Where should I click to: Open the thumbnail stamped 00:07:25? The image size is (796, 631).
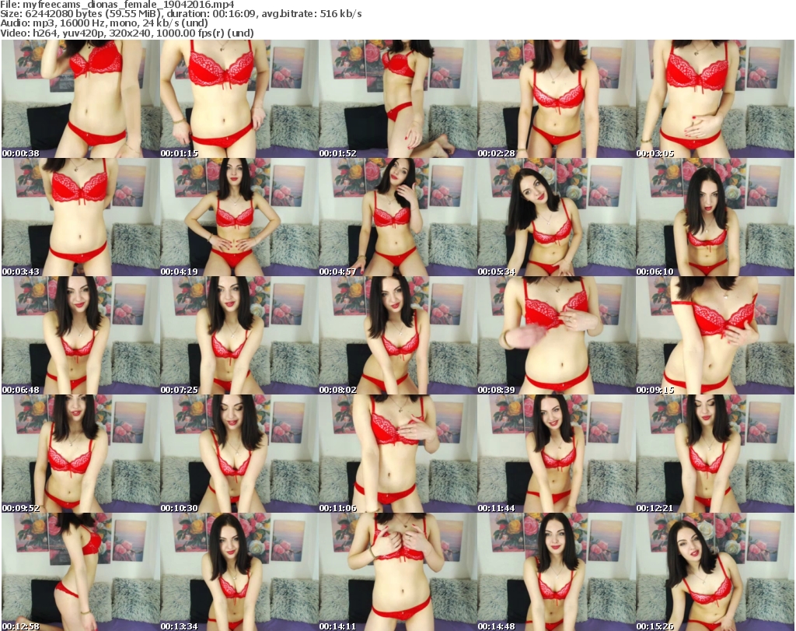(239, 336)
